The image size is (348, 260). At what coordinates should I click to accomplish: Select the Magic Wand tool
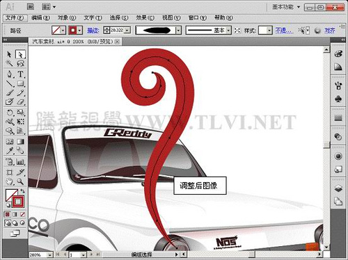10,63
